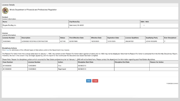Click the Disciplinary Actions heading
180x101 pixels.
(10, 48)
